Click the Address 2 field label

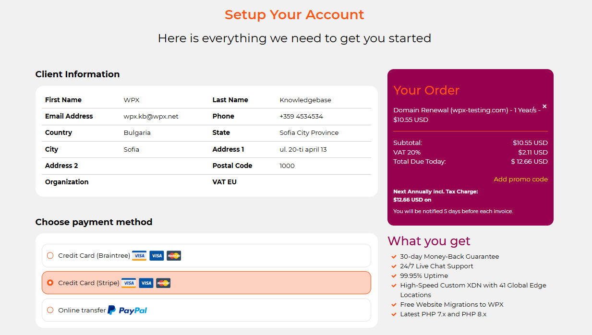pyautogui.click(x=61, y=166)
